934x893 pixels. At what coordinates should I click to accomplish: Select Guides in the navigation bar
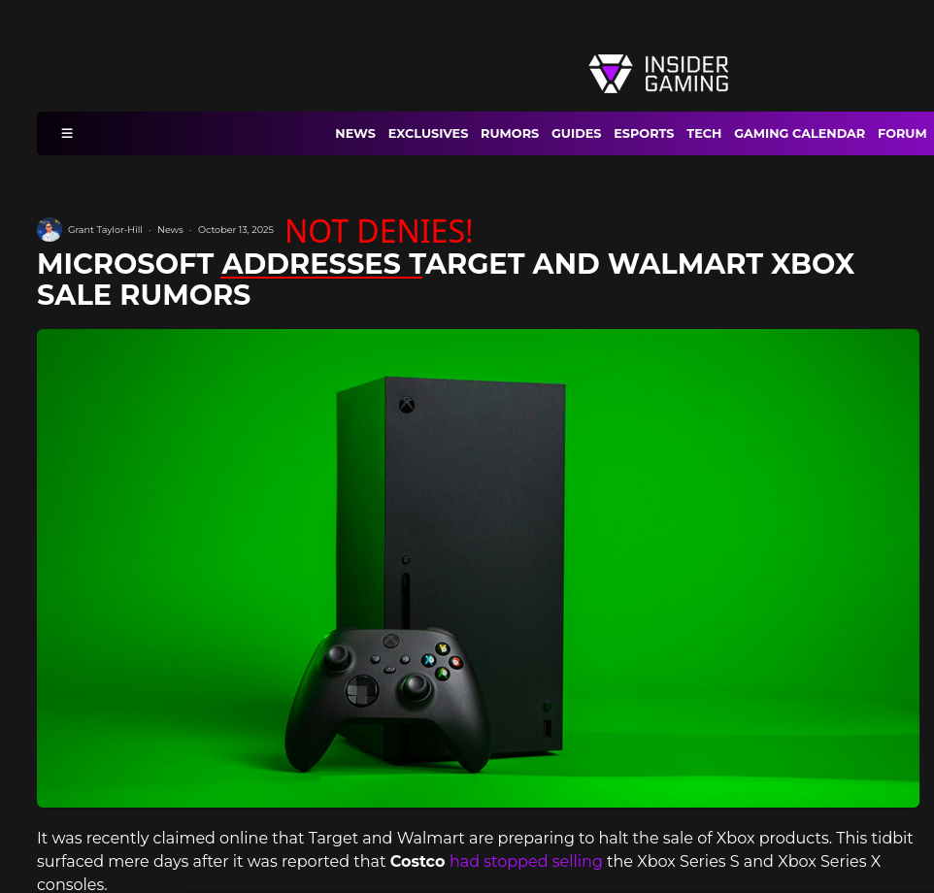tap(576, 133)
